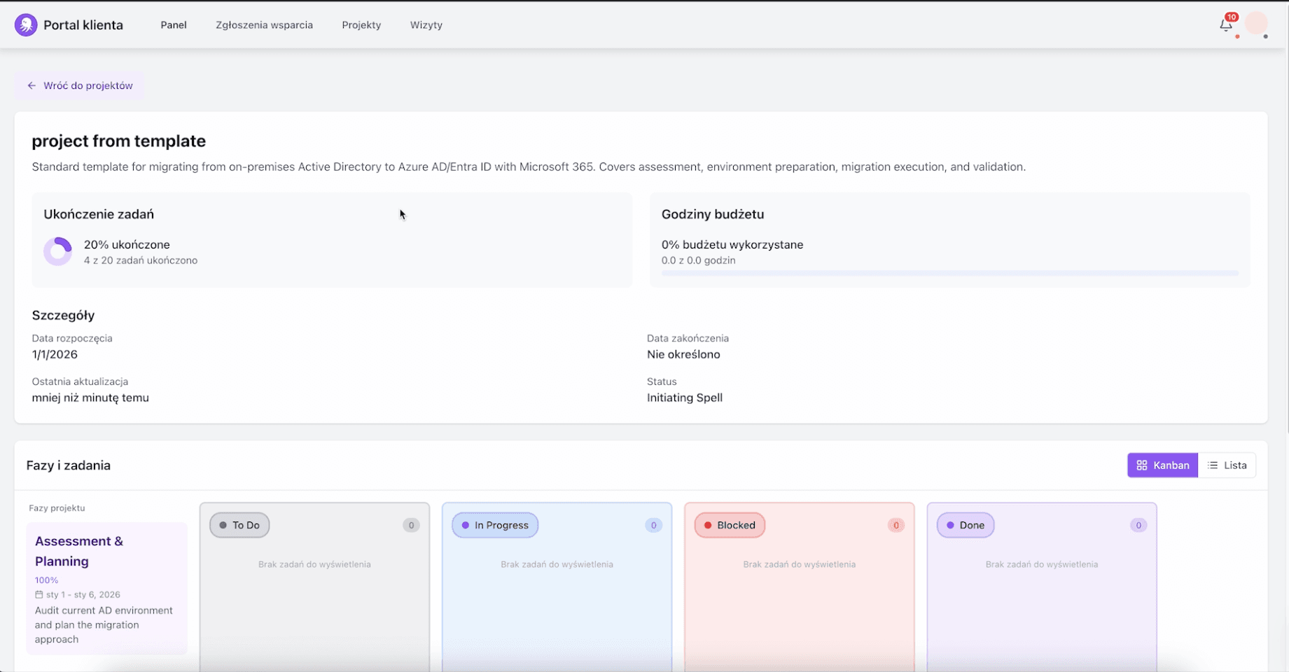Switch to Lista view
1289x672 pixels.
tap(1228, 465)
